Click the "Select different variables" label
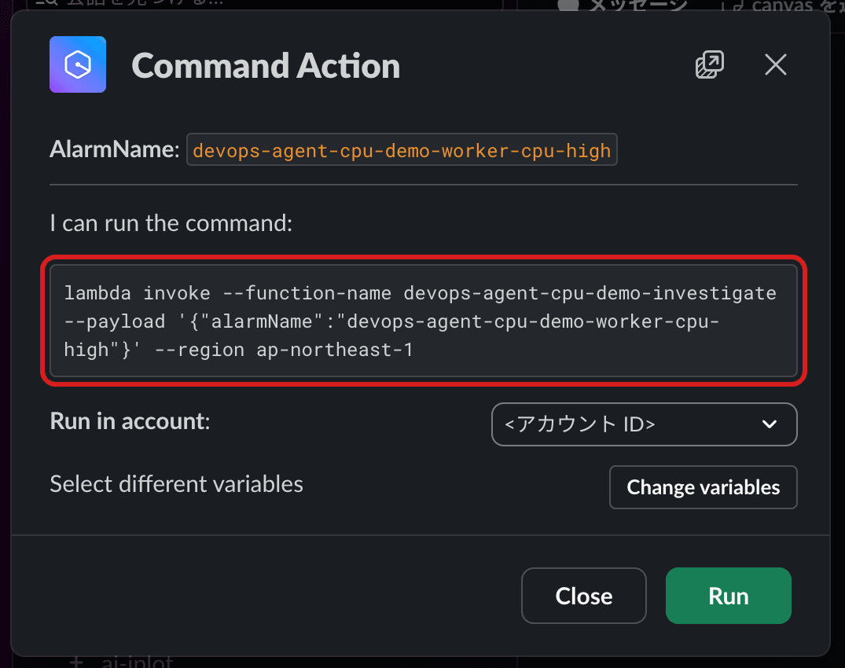The height and width of the screenshot is (668, 845). pyautogui.click(x=176, y=484)
